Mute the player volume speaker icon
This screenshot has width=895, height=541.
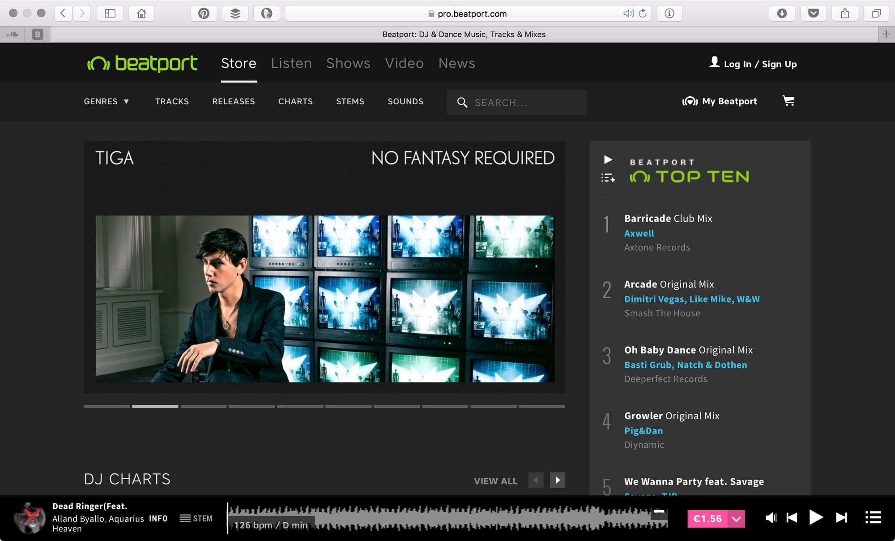click(x=771, y=518)
